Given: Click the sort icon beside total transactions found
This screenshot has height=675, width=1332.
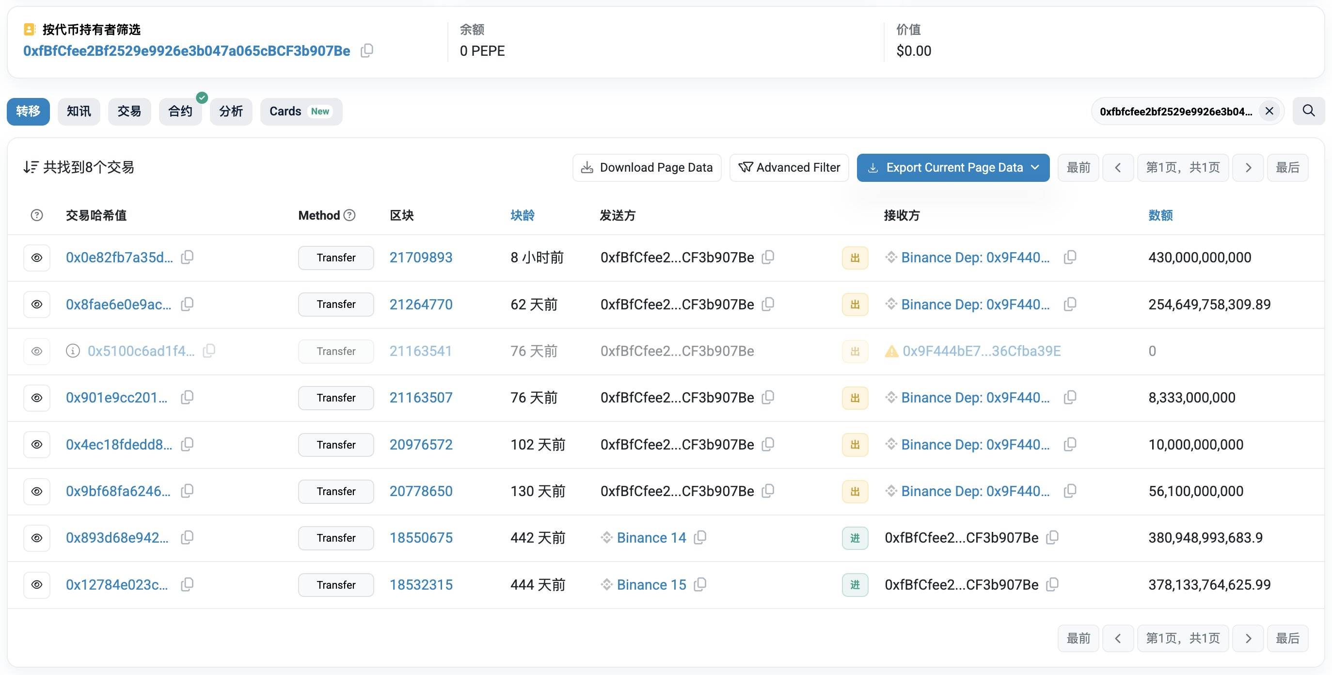Looking at the screenshot, I should [31, 167].
